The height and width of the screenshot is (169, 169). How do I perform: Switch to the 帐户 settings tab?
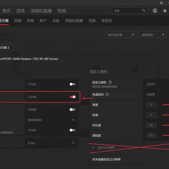coord(43,20)
